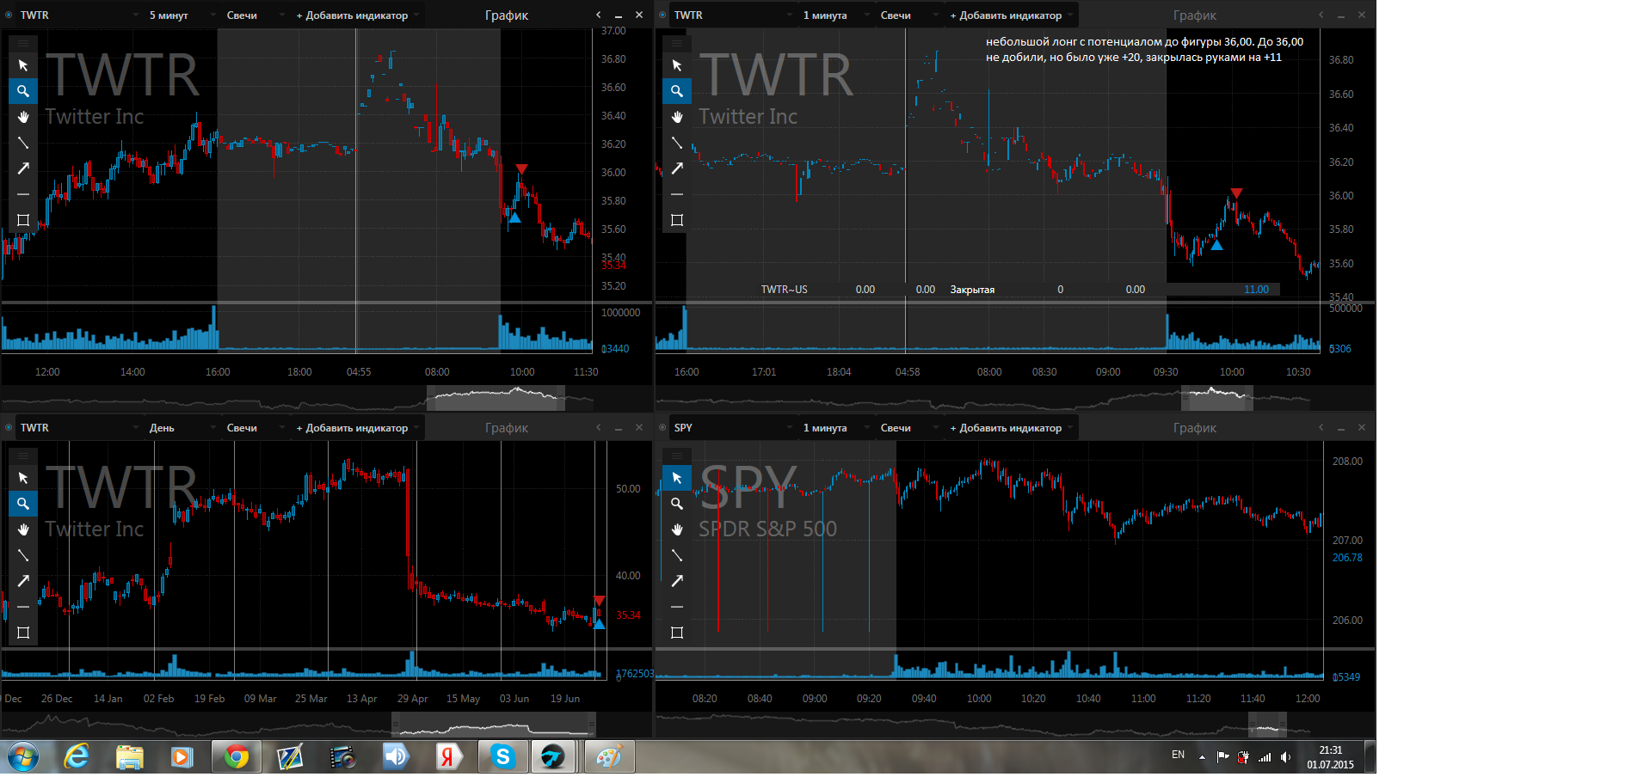Click navigator scroll window under SPY chart

1267,725
